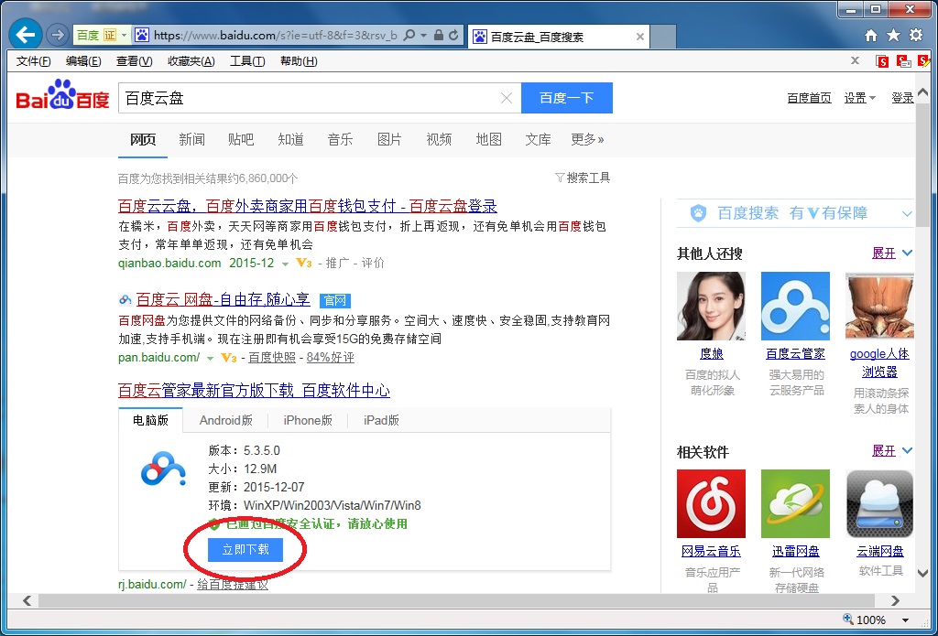Open dropdown arrow after pan.baidu.com/
The height and width of the screenshot is (636, 938).
pyautogui.click(x=210, y=359)
